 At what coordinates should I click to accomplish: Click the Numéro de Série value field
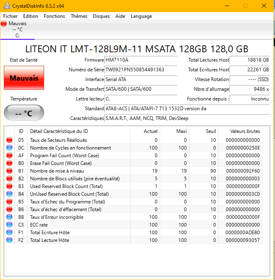141,70
